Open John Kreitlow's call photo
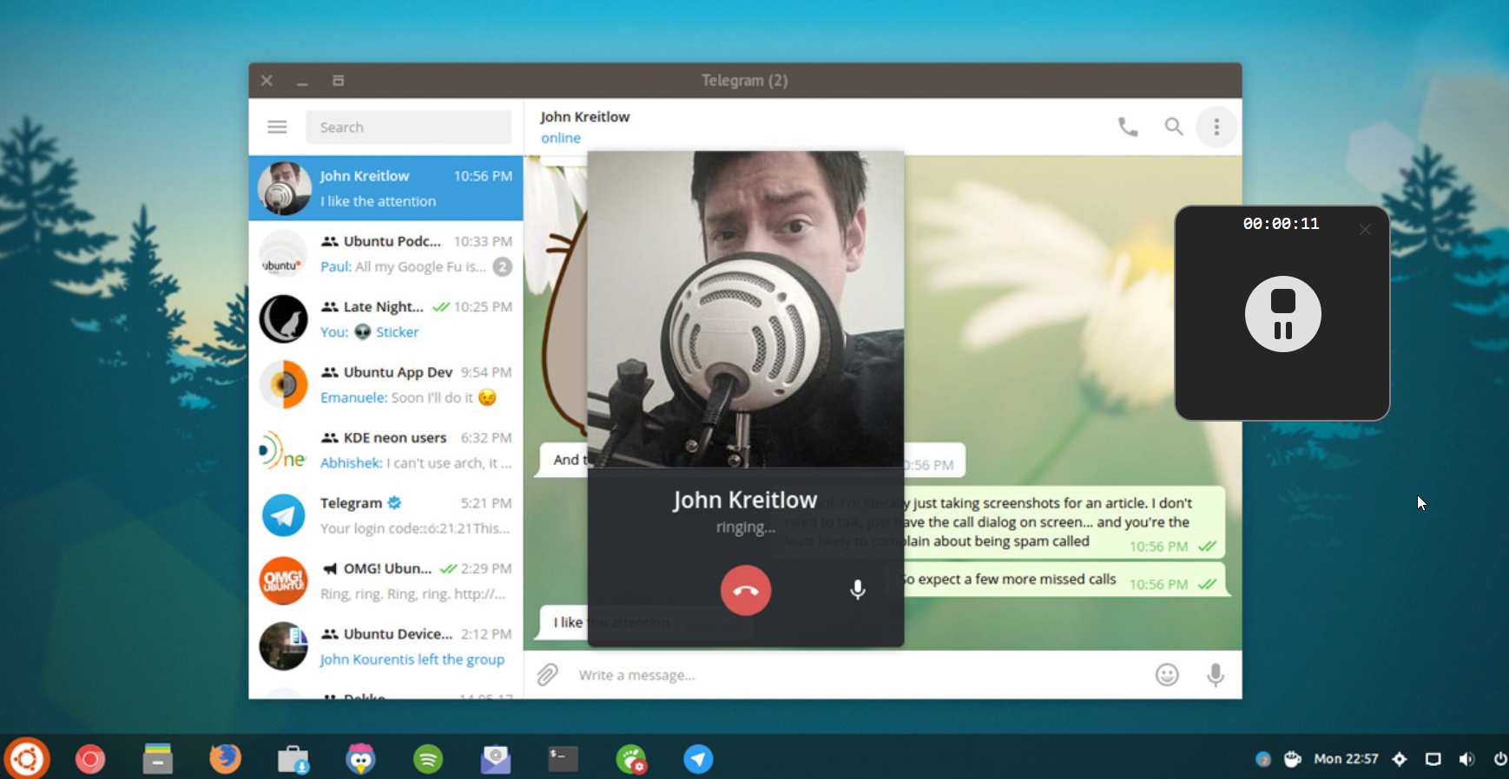This screenshot has width=1509, height=779. [x=746, y=310]
